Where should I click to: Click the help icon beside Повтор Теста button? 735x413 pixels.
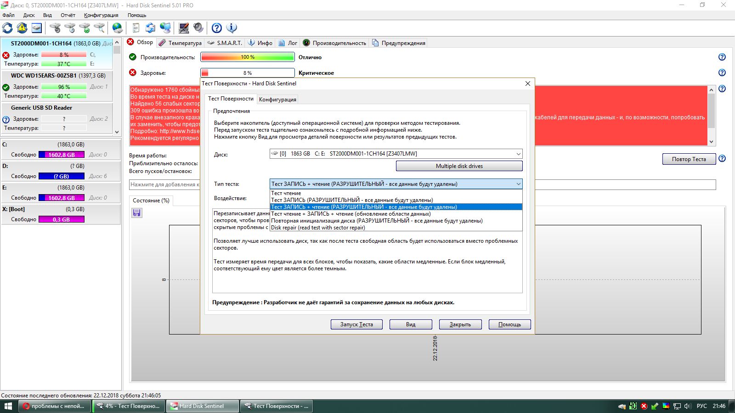point(722,158)
